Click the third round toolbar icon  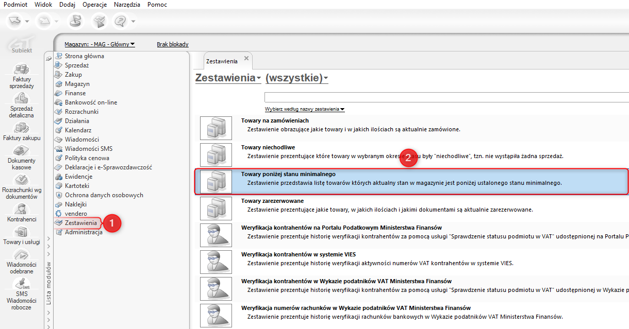(76, 21)
